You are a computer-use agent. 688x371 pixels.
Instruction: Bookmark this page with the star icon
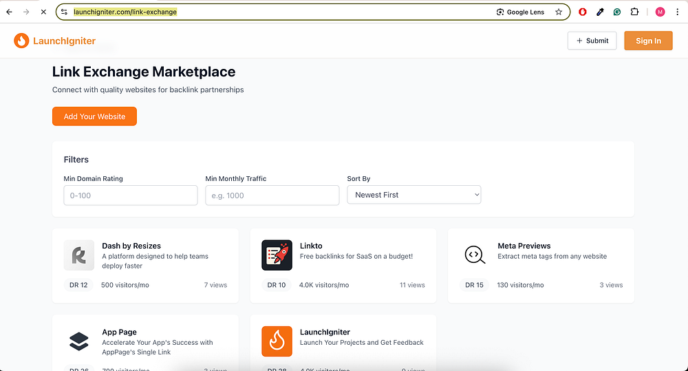pyautogui.click(x=559, y=12)
